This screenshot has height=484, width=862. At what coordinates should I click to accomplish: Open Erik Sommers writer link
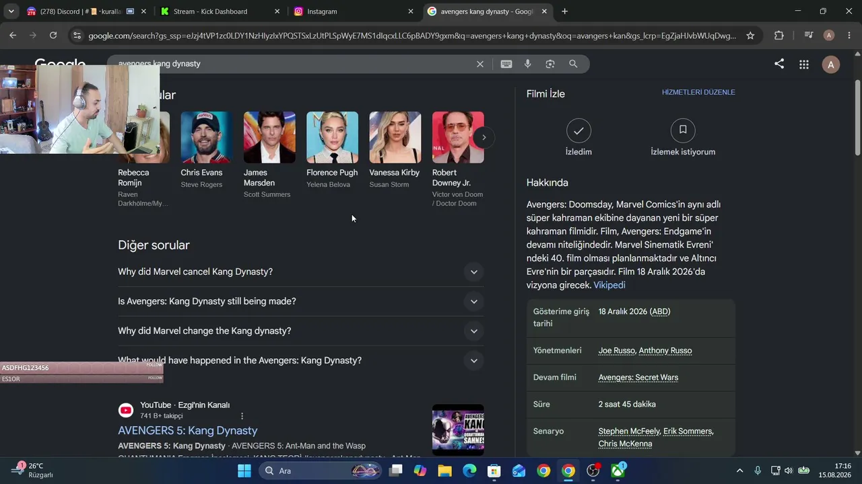688,432
